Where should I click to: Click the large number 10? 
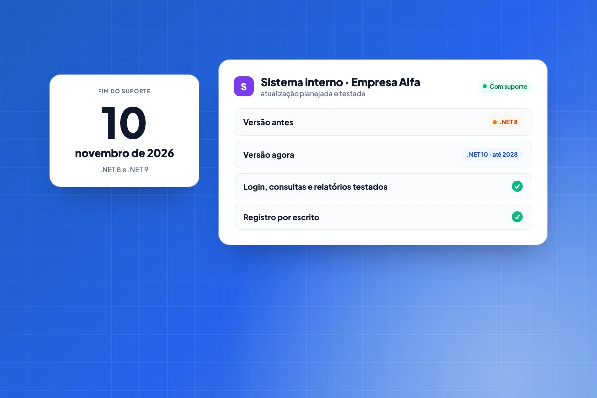pos(124,123)
